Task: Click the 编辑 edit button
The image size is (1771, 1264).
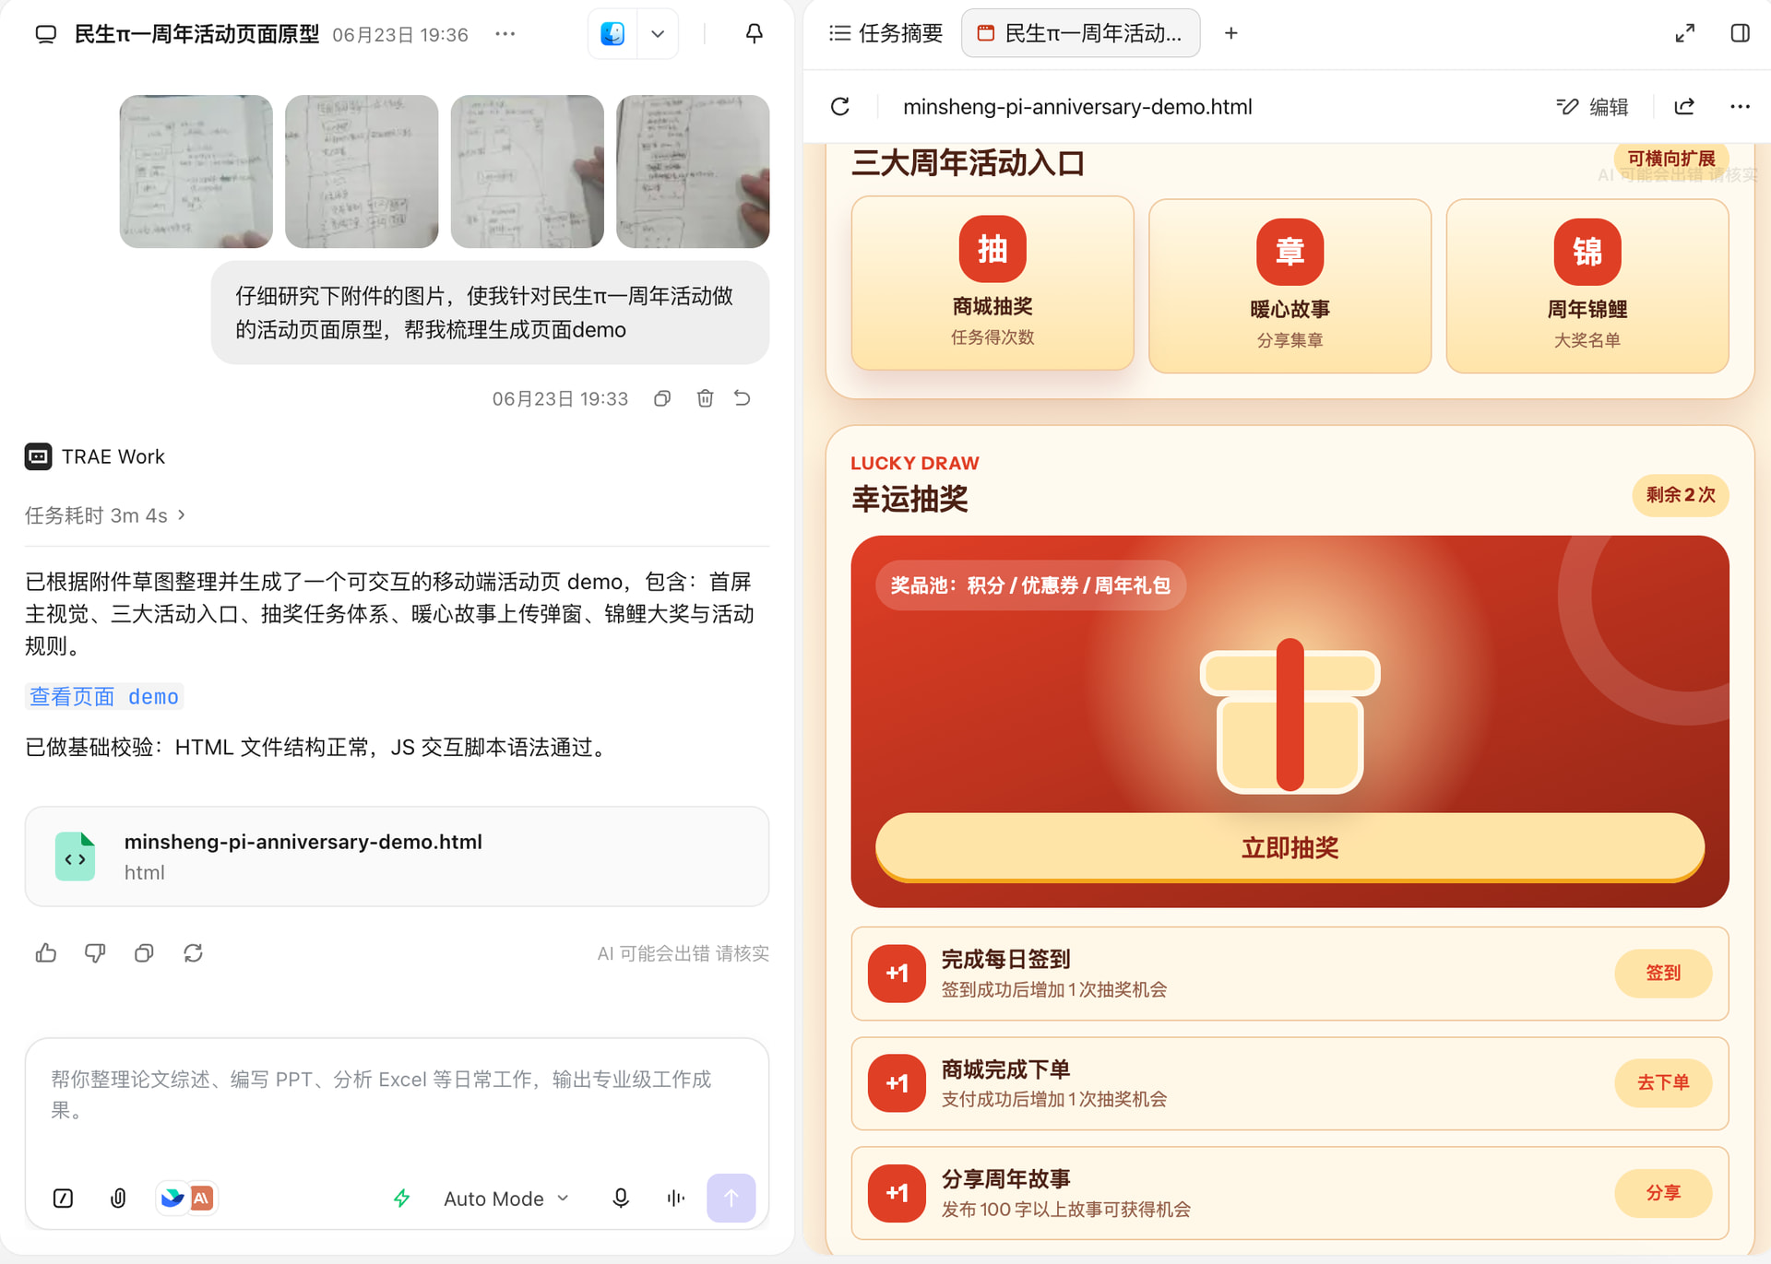Action: point(1593,107)
